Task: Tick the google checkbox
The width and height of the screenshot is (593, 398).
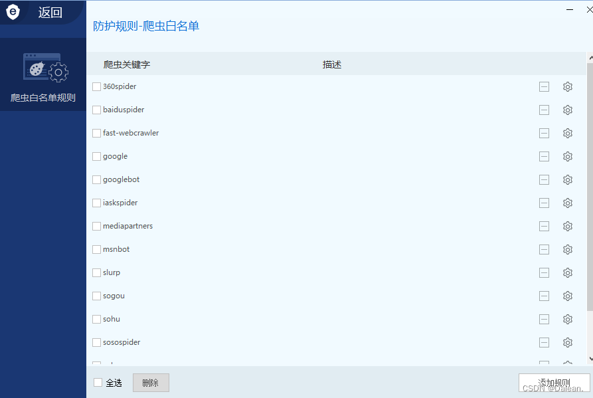Action: [x=96, y=157]
